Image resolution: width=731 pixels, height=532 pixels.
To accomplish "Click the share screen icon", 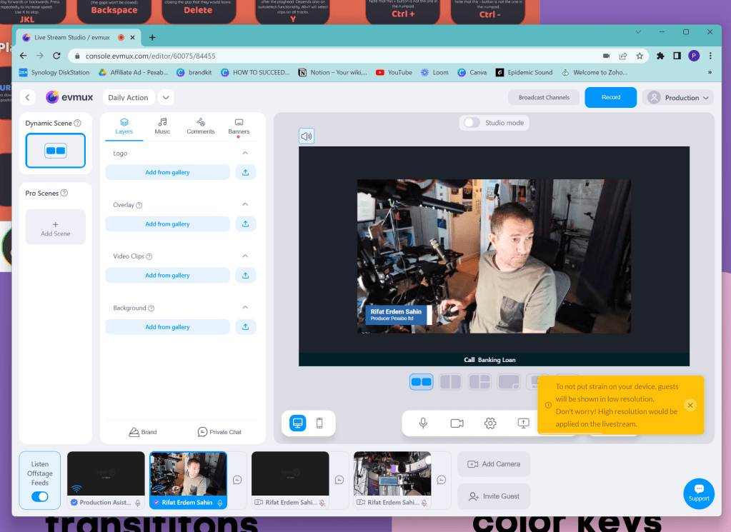I will 524,423.
